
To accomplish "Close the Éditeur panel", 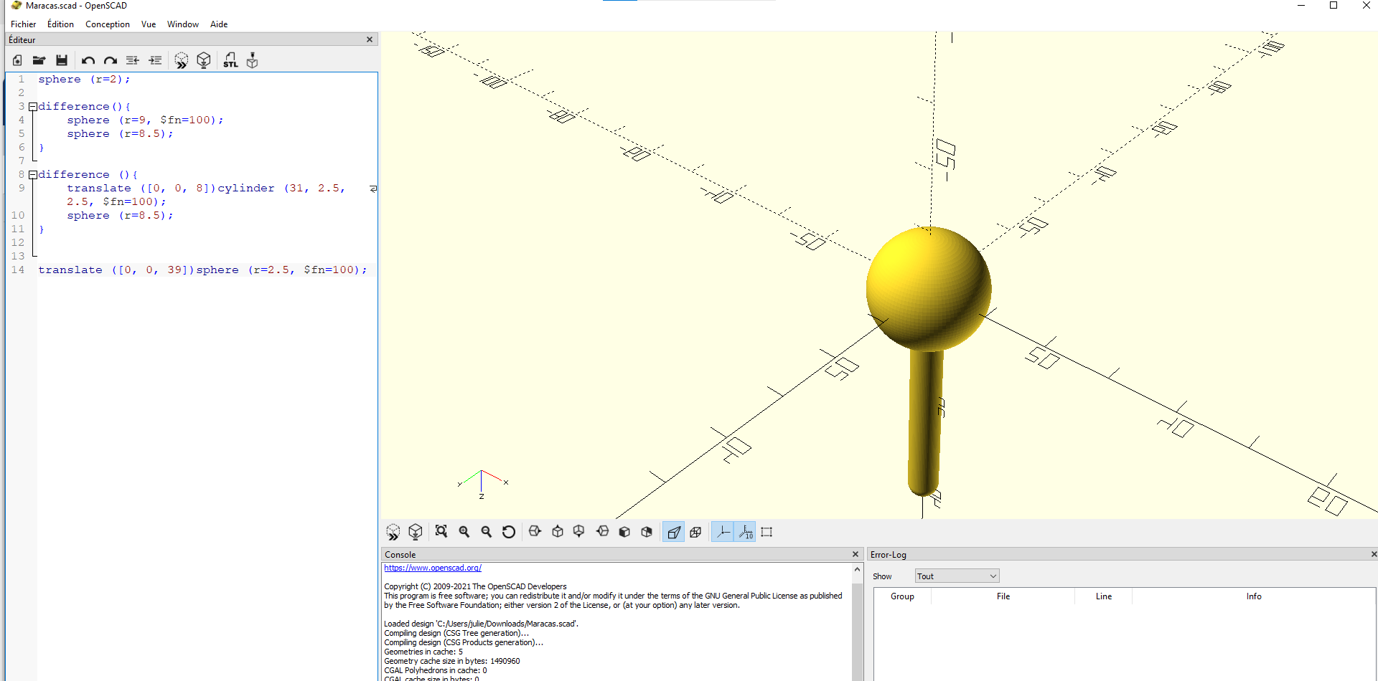I will pyautogui.click(x=370, y=39).
